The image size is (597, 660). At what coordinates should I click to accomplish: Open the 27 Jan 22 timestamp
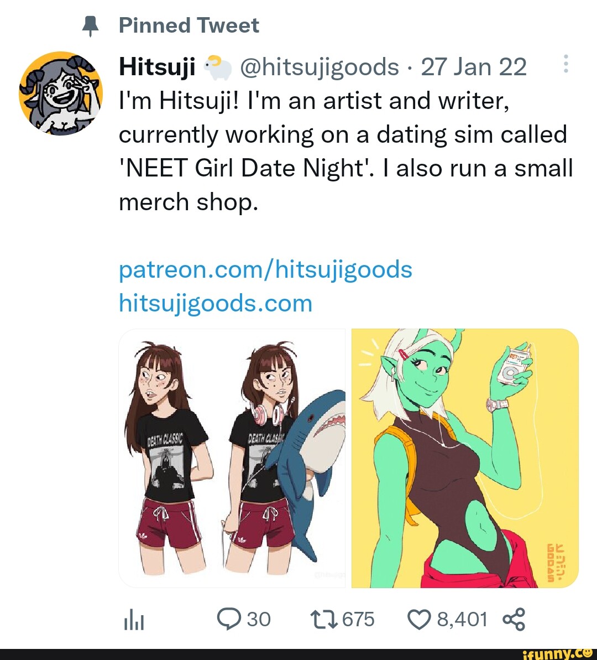[x=474, y=67]
